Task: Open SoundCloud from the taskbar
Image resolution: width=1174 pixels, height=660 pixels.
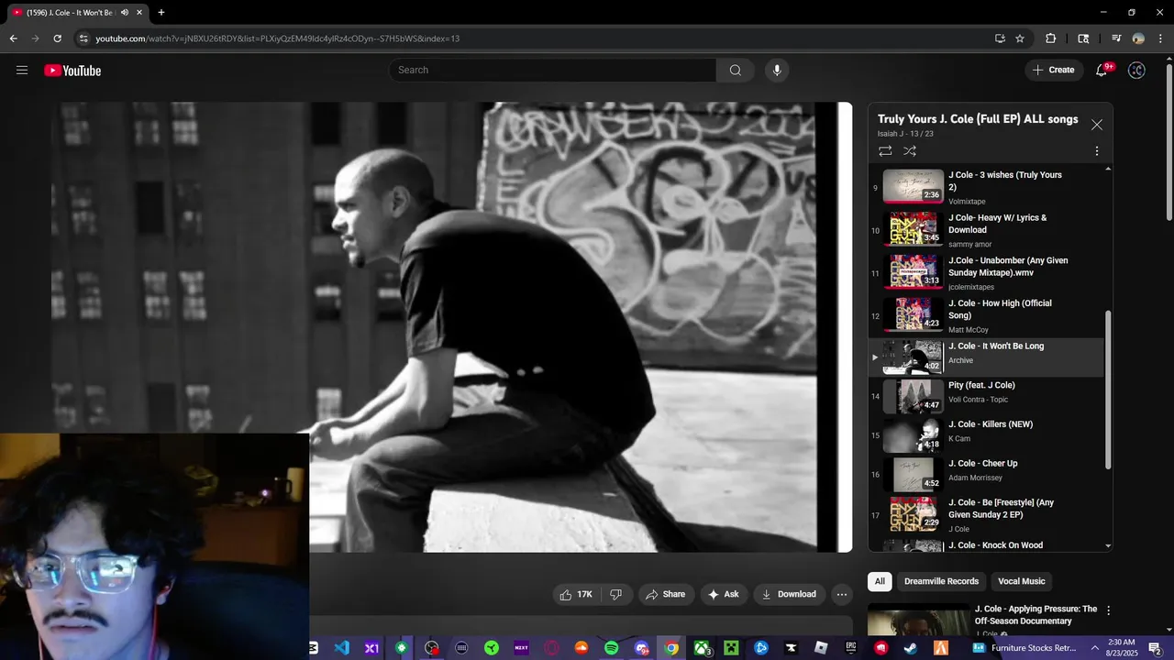Action: point(581,648)
